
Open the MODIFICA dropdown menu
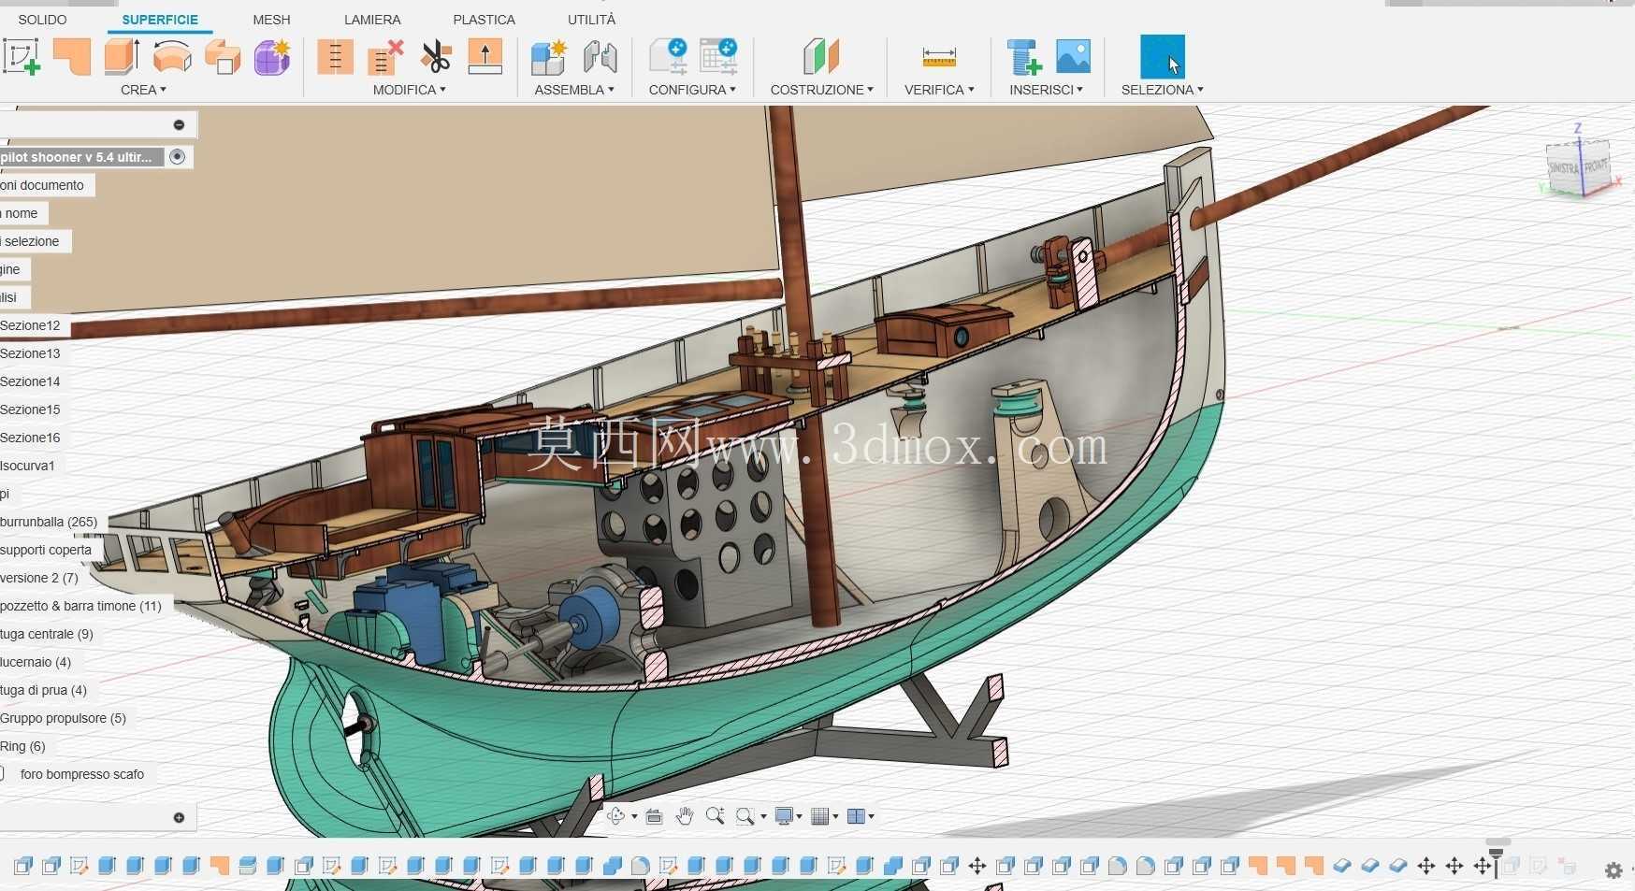(x=410, y=90)
